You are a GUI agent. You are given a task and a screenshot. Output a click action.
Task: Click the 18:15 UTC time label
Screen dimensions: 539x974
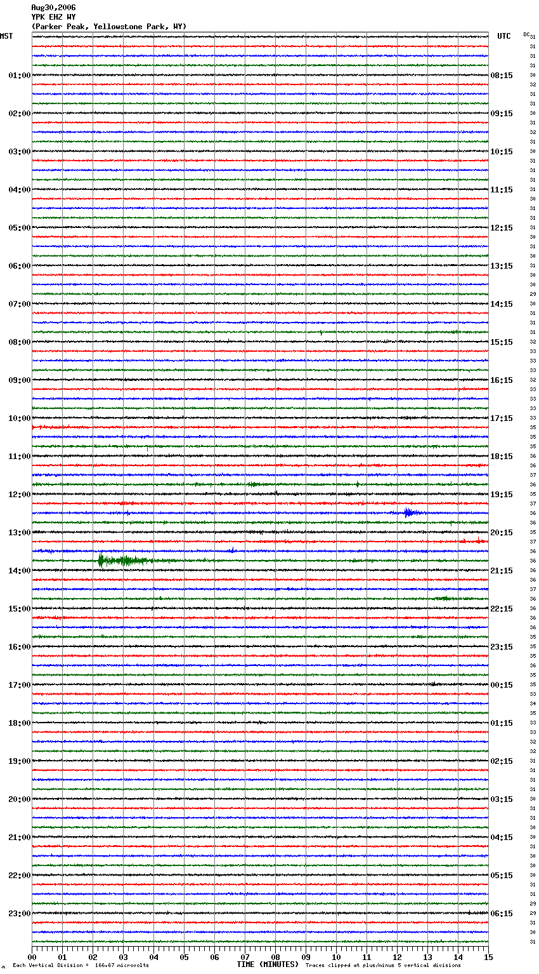pos(502,457)
